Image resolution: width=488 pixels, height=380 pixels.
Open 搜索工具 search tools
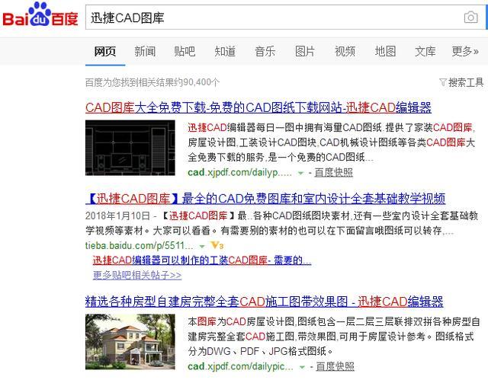click(x=466, y=82)
